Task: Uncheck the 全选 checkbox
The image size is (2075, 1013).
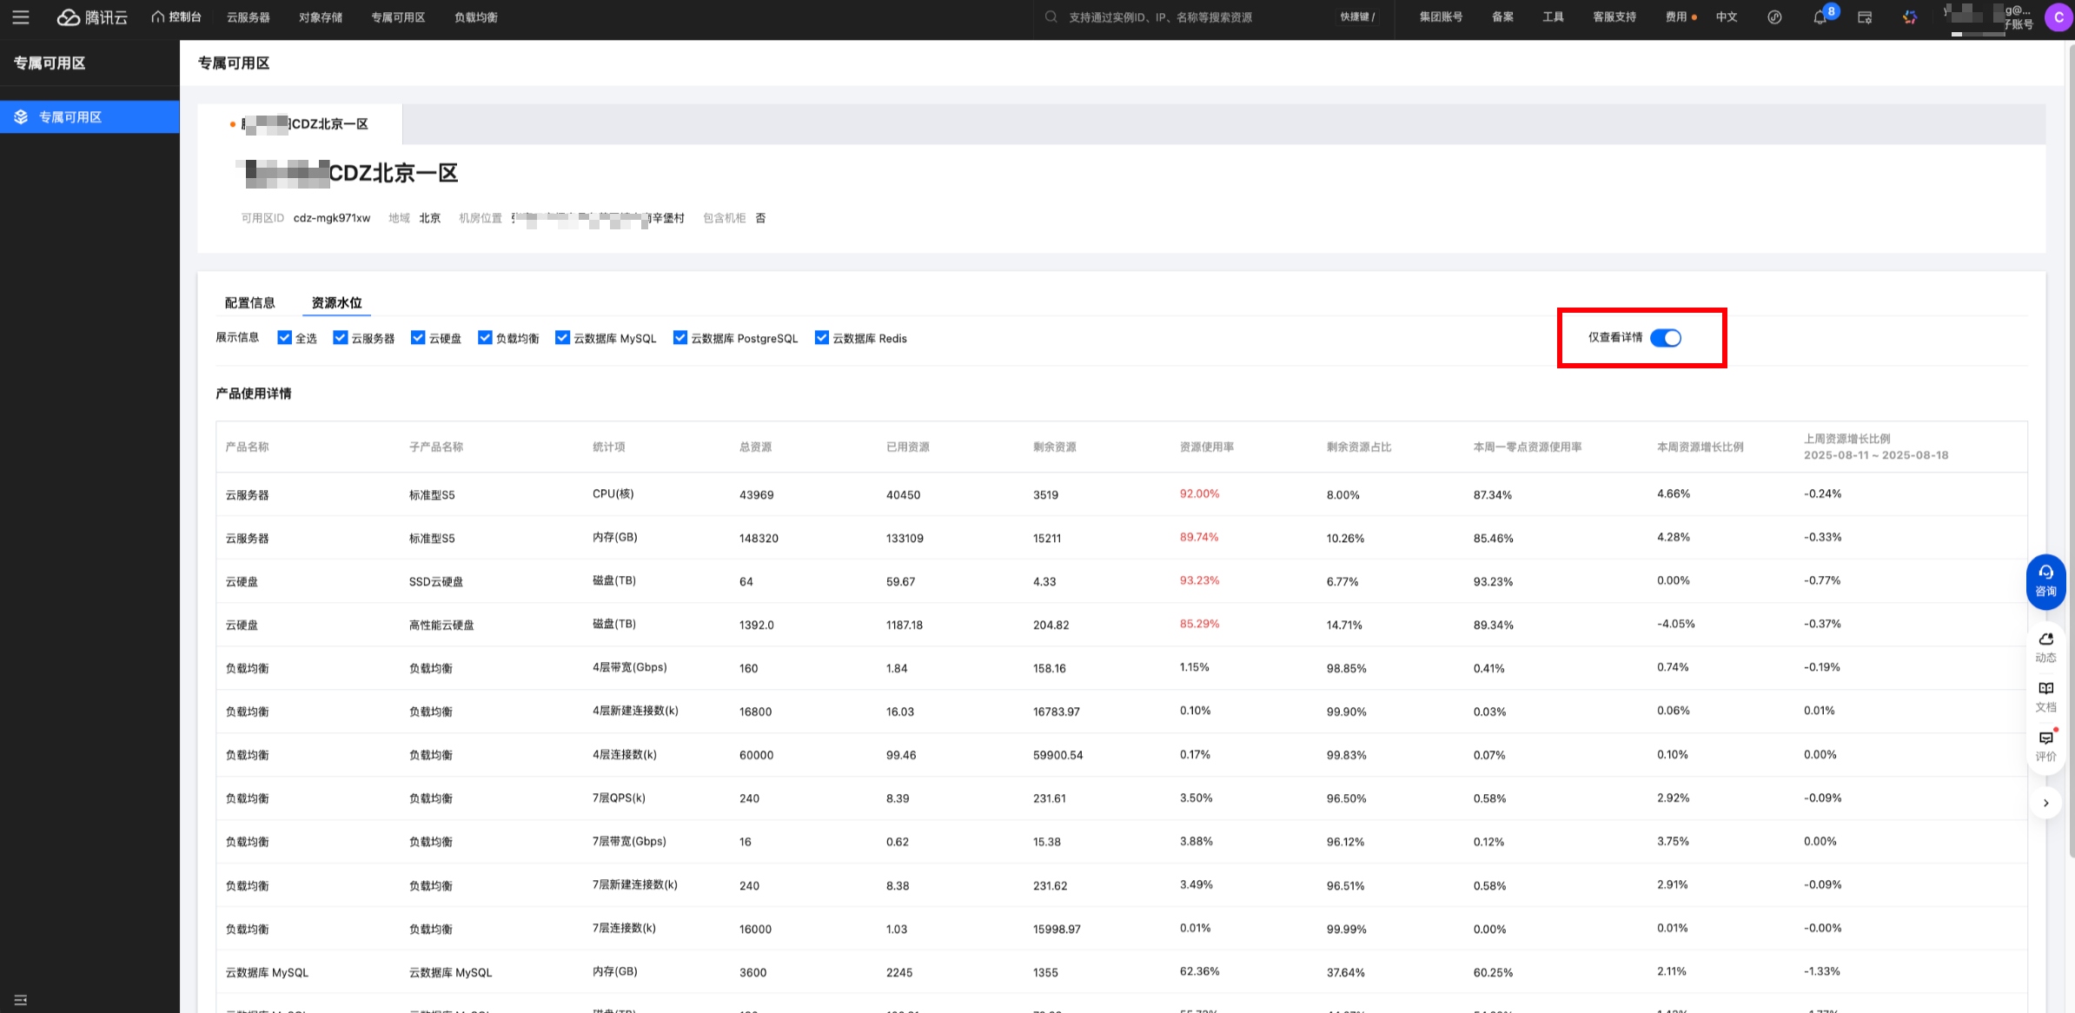Action: (x=284, y=338)
